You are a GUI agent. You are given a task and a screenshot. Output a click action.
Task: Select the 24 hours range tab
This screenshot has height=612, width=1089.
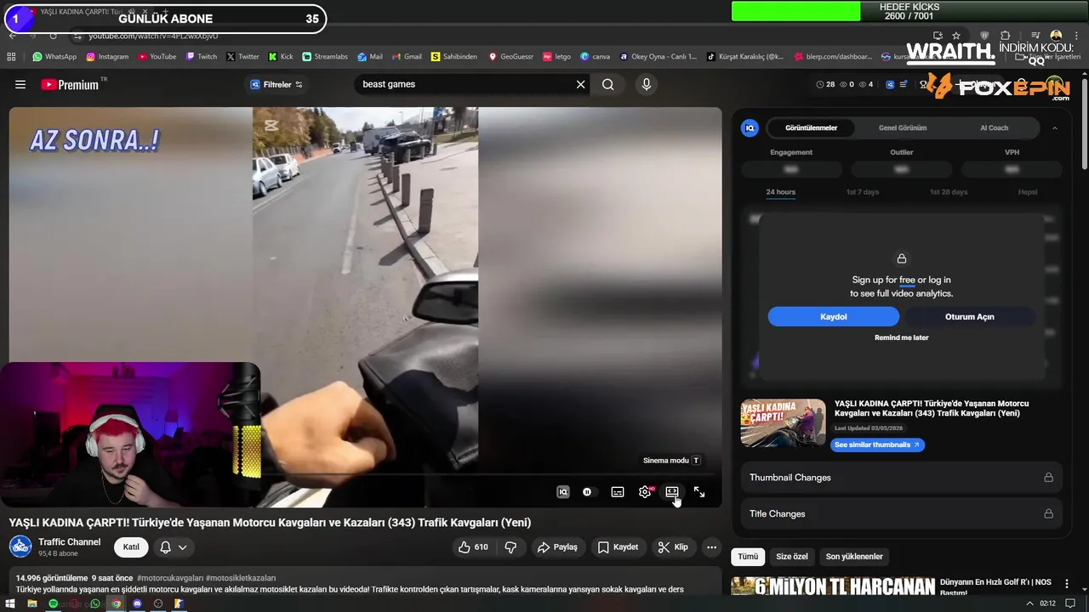click(780, 192)
